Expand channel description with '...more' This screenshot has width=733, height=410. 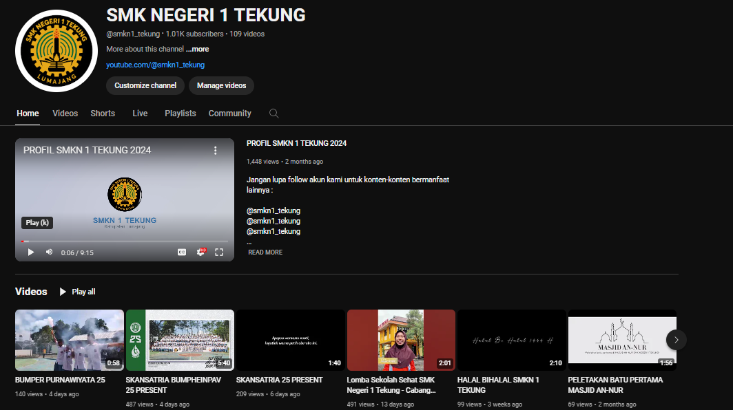click(197, 49)
